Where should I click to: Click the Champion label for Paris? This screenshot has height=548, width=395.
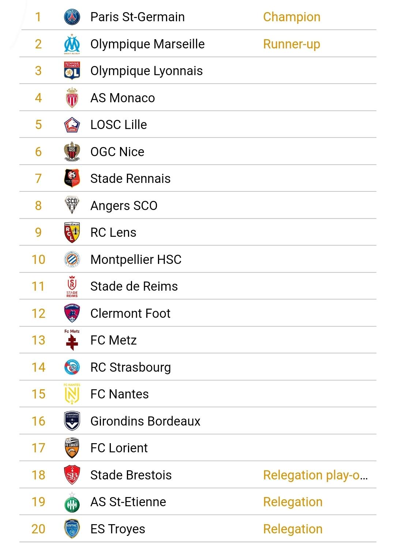[x=292, y=17]
